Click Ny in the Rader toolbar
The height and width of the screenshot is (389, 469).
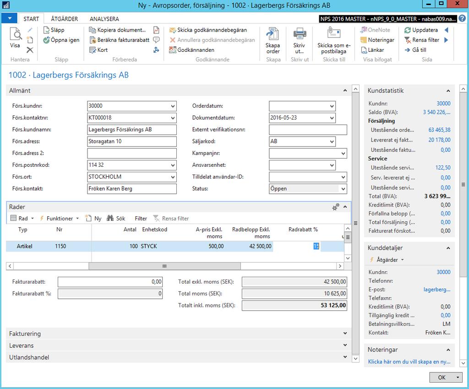click(93, 219)
